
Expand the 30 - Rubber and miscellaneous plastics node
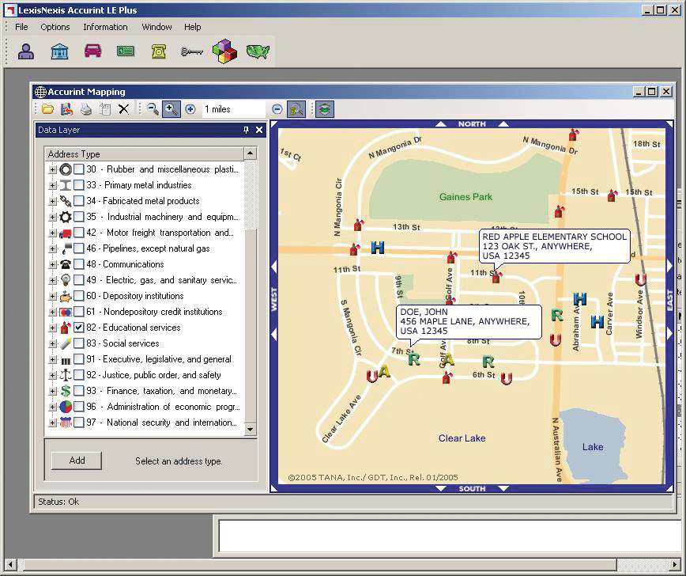(52, 169)
